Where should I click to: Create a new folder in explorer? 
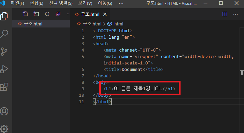pyautogui.click(x=36, y=14)
